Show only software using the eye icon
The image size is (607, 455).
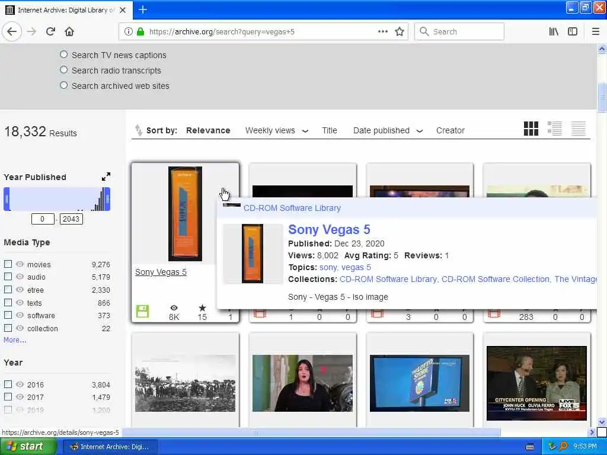[20, 315]
